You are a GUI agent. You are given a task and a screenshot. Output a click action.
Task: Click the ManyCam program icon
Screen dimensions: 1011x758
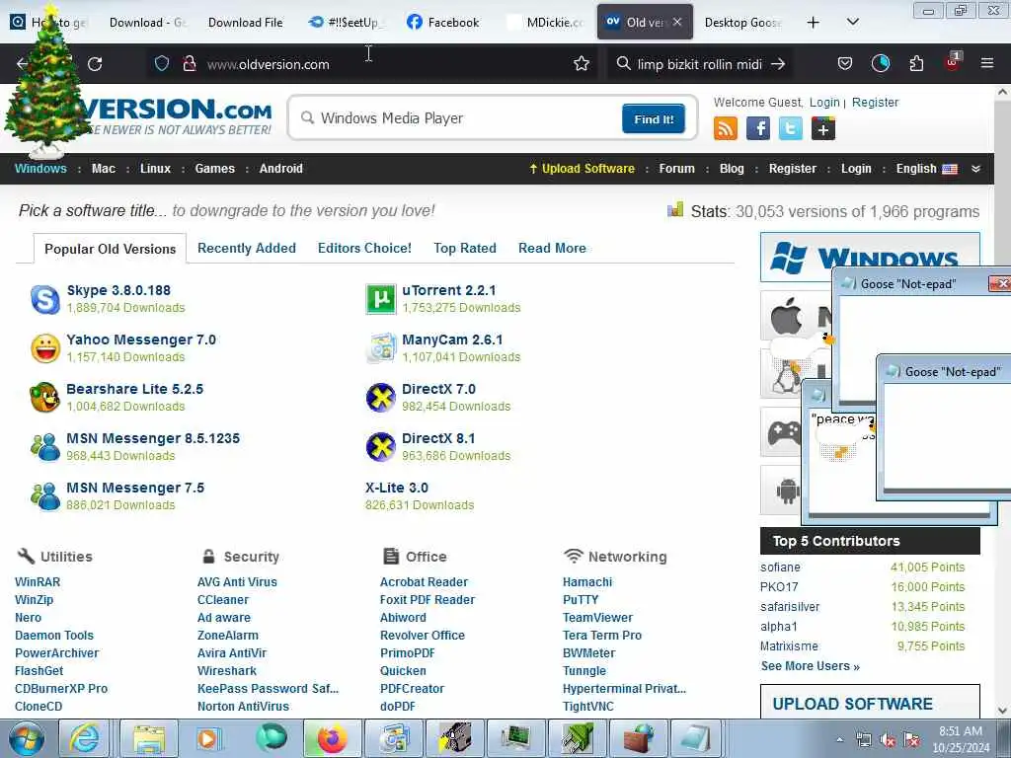[381, 348]
